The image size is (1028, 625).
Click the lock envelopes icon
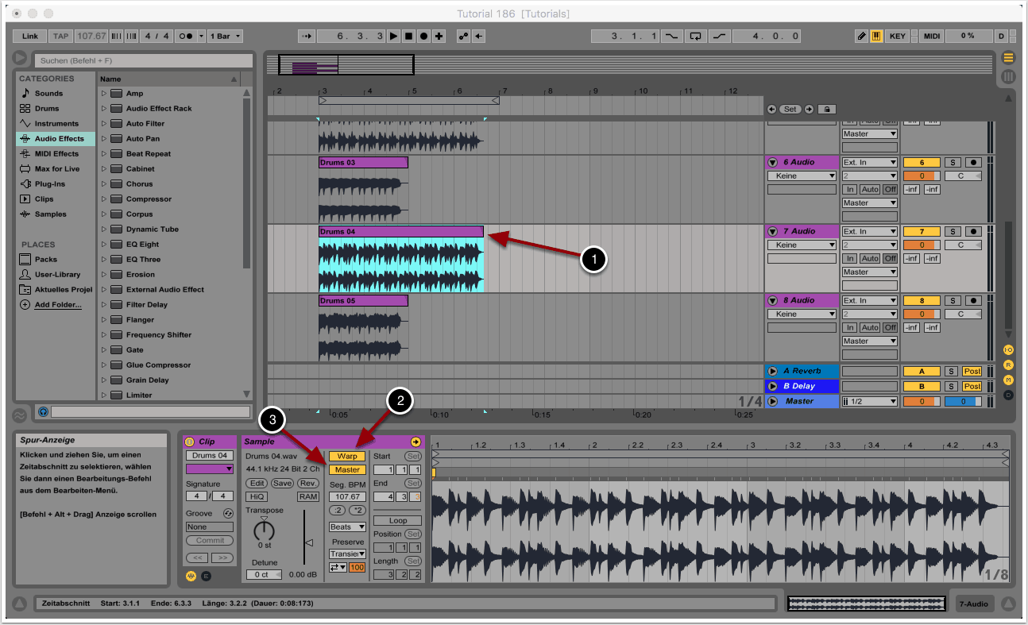click(x=826, y=109)
